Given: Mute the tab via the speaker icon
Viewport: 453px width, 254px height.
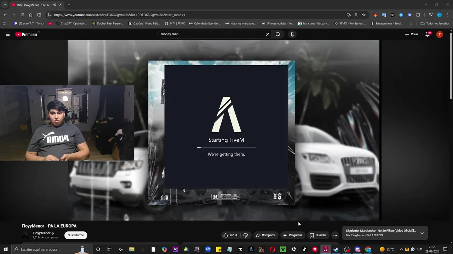Looking at the screenshot, I should [x=55, y=5].
